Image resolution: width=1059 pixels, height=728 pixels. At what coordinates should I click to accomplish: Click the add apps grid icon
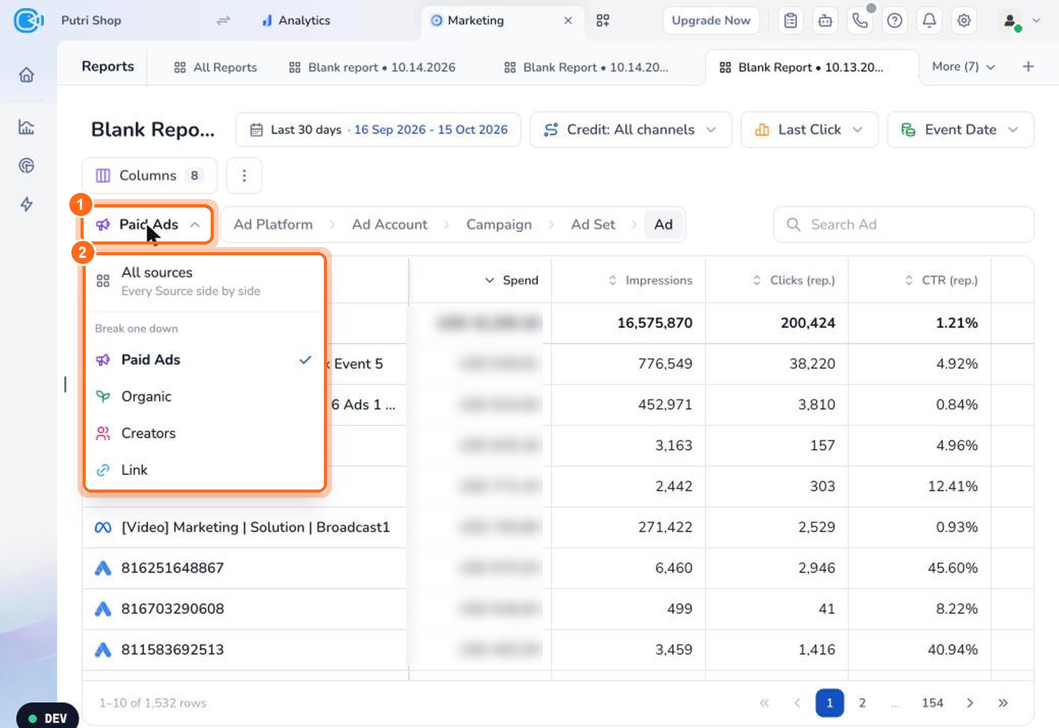click(x=603, y=20)
